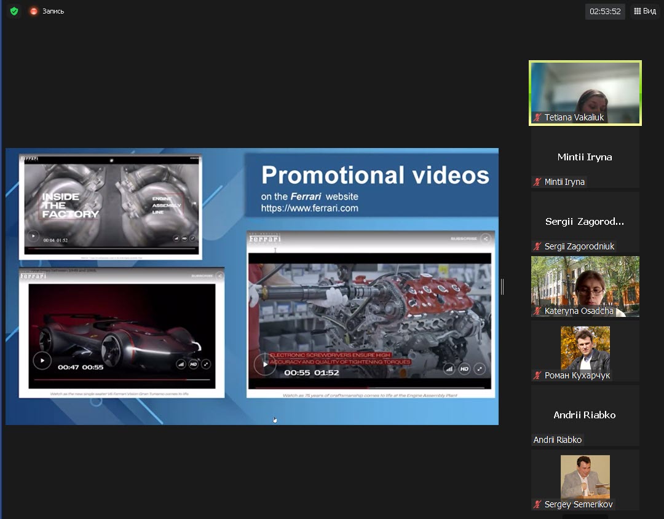This screenshot has height=519, width=664.
Task: Adjust volume on the concept car video
Action: click(181, 364)
